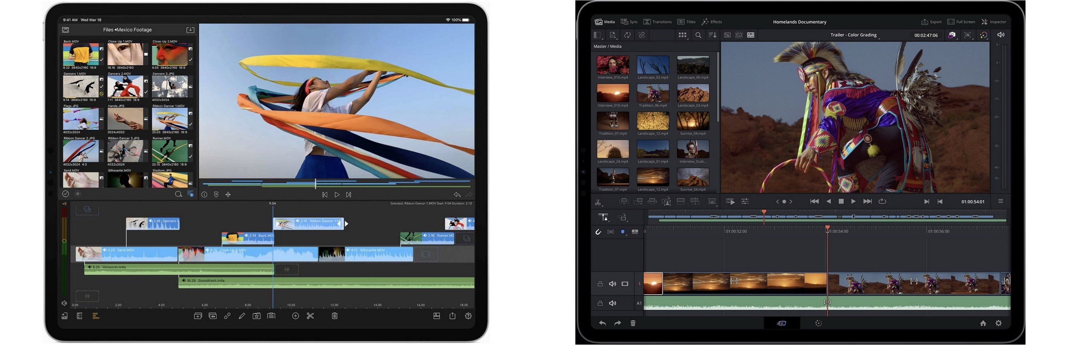This screenshot has width=1068, height=345.
Task: Click the import media icon in DaVinci Resolve
Action: tap(613, 35)
